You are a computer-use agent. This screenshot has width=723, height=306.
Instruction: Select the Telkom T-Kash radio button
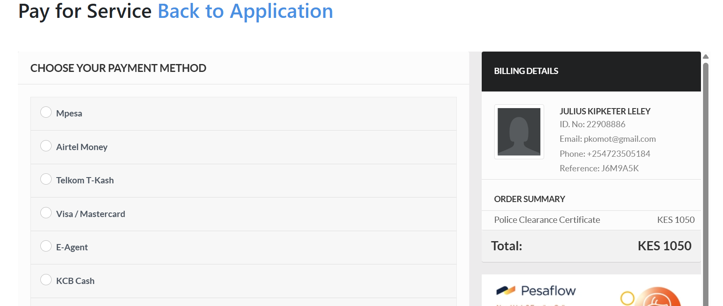point(46,179)
